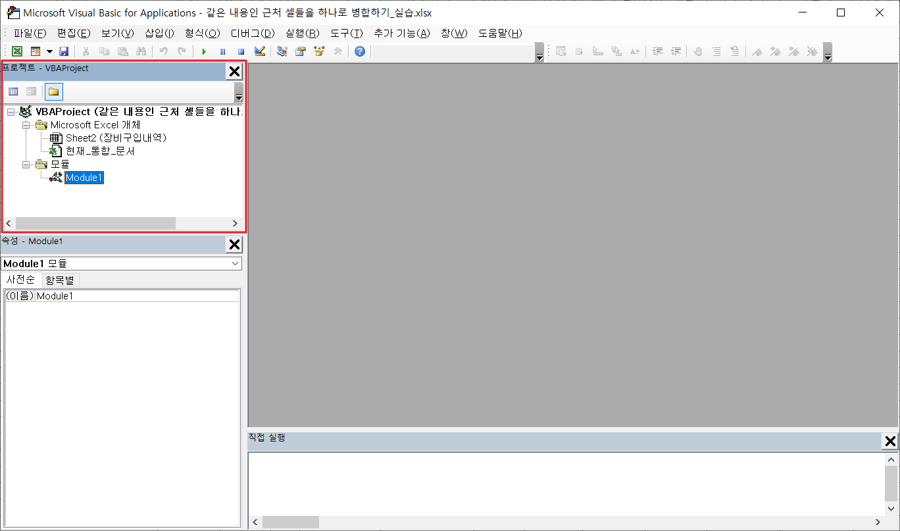Open the 도움말(H) menu

click(500, 34)
